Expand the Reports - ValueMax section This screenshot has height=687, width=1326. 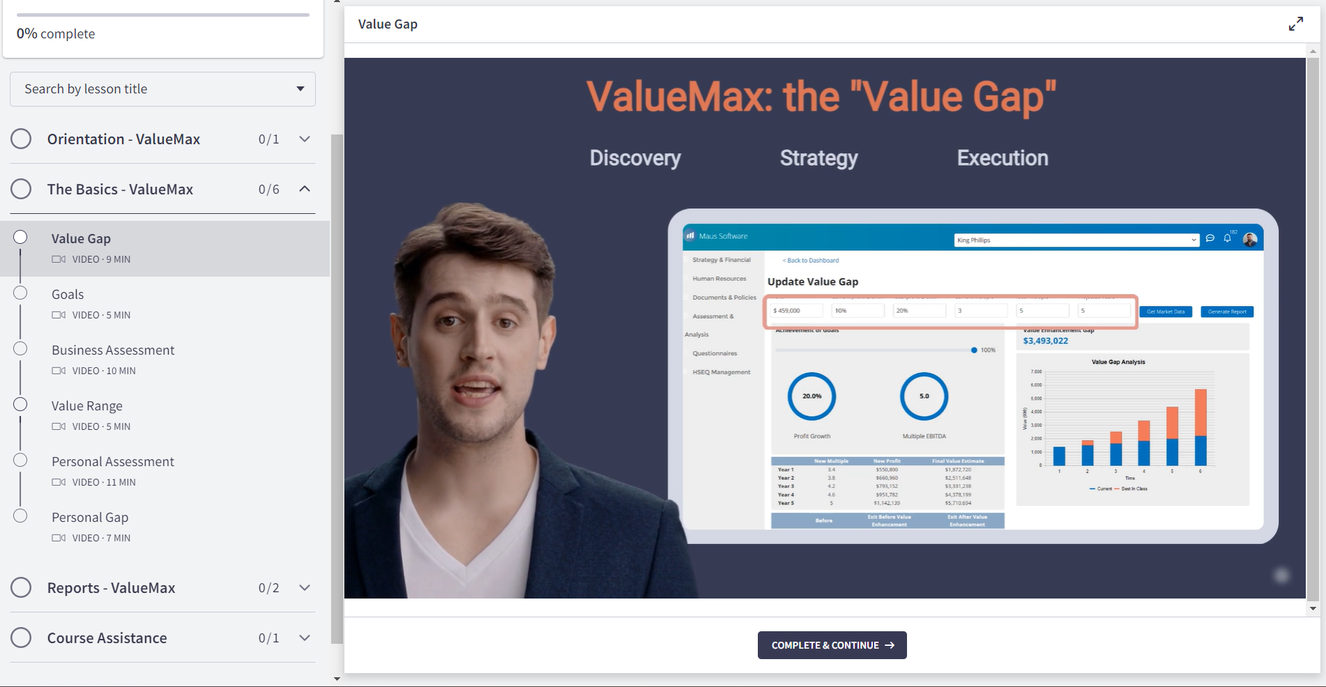pos(304,587)
